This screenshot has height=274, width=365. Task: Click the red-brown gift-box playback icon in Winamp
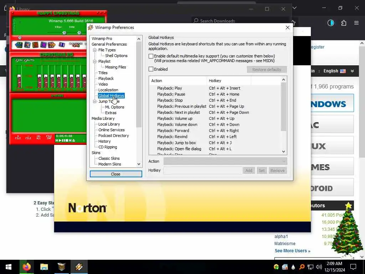click(x=35, y=45)
